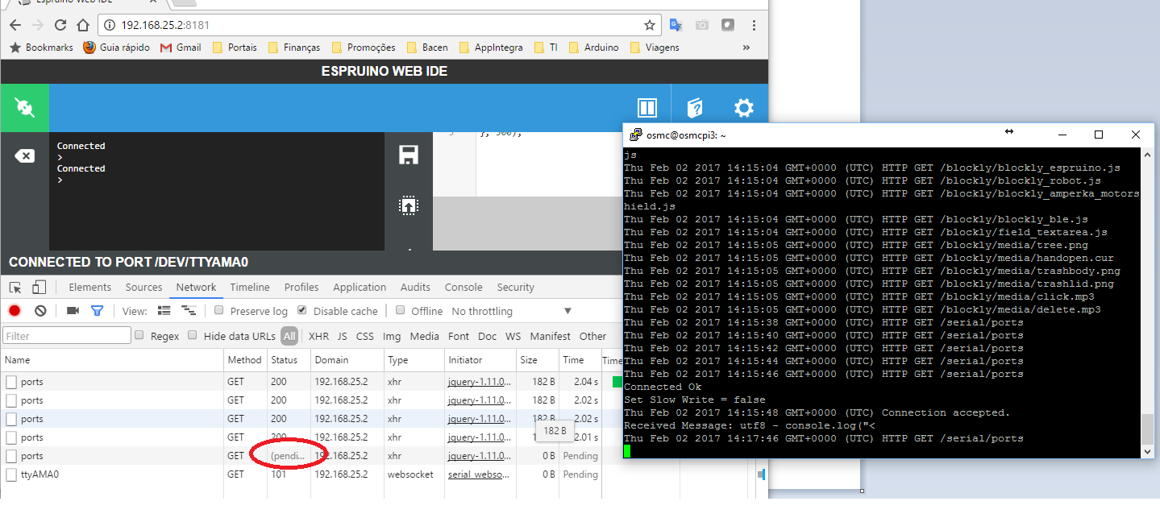Show the network overview view icon
The width and height of the screenshot is (1160, 522).
point(189,311)
